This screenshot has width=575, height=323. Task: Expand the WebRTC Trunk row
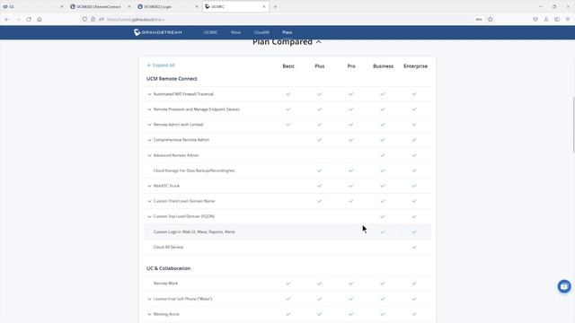pyautogui.click(x=149, y=186)
